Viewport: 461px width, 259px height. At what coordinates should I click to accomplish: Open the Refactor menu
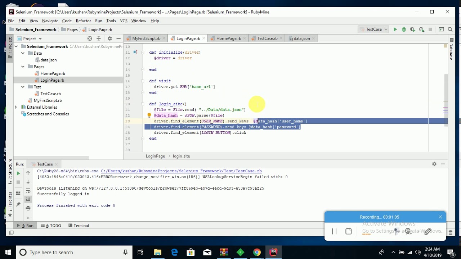83,21
